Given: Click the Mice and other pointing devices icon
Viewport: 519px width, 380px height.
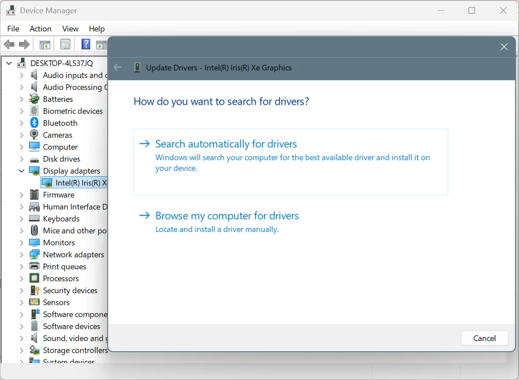Looking at the screenshot, I should [34, 230].
